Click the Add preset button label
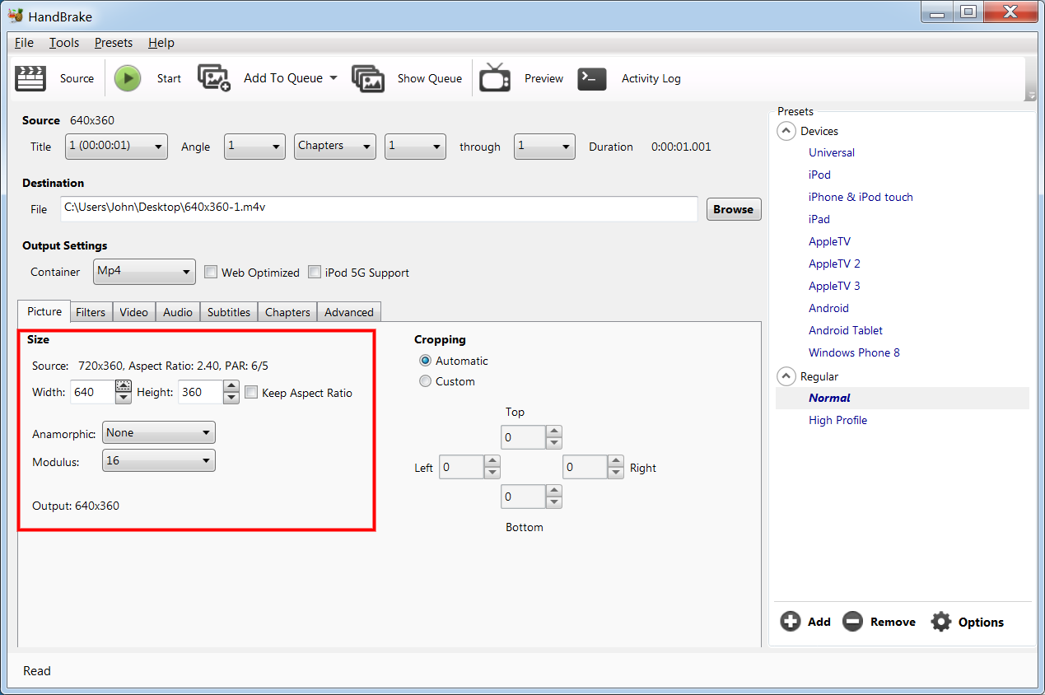 point(819,622)
